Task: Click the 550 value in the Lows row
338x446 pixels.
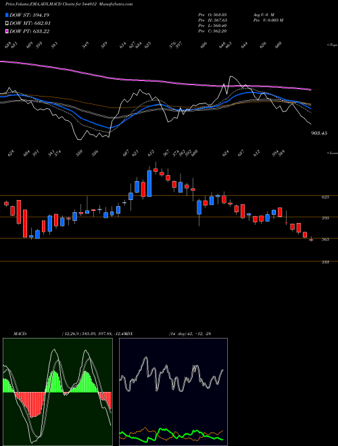Action: tap(79, 153)
